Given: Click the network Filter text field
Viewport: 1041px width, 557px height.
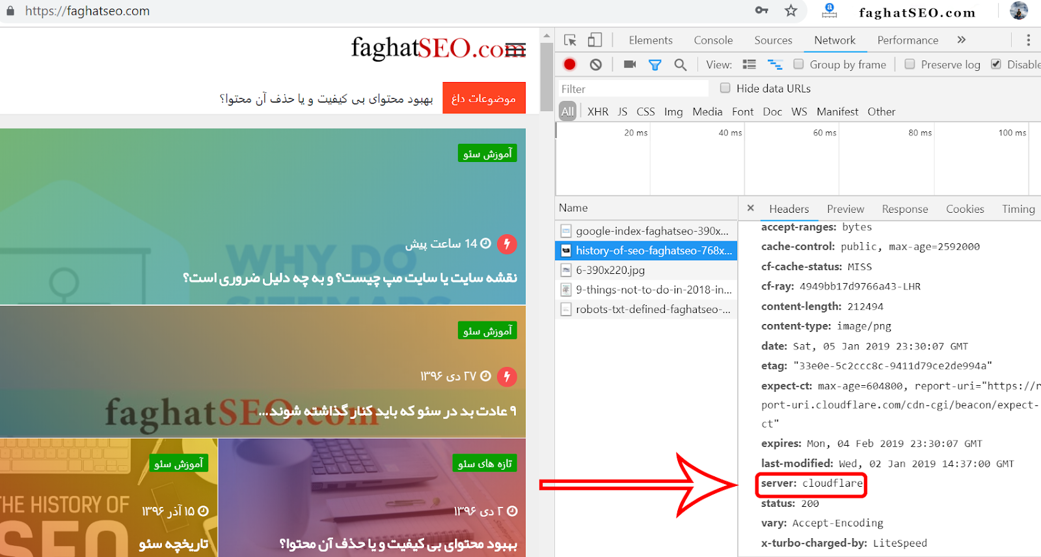Looking at the screenshot, I should pyautogui.click(x=633, y=88).
